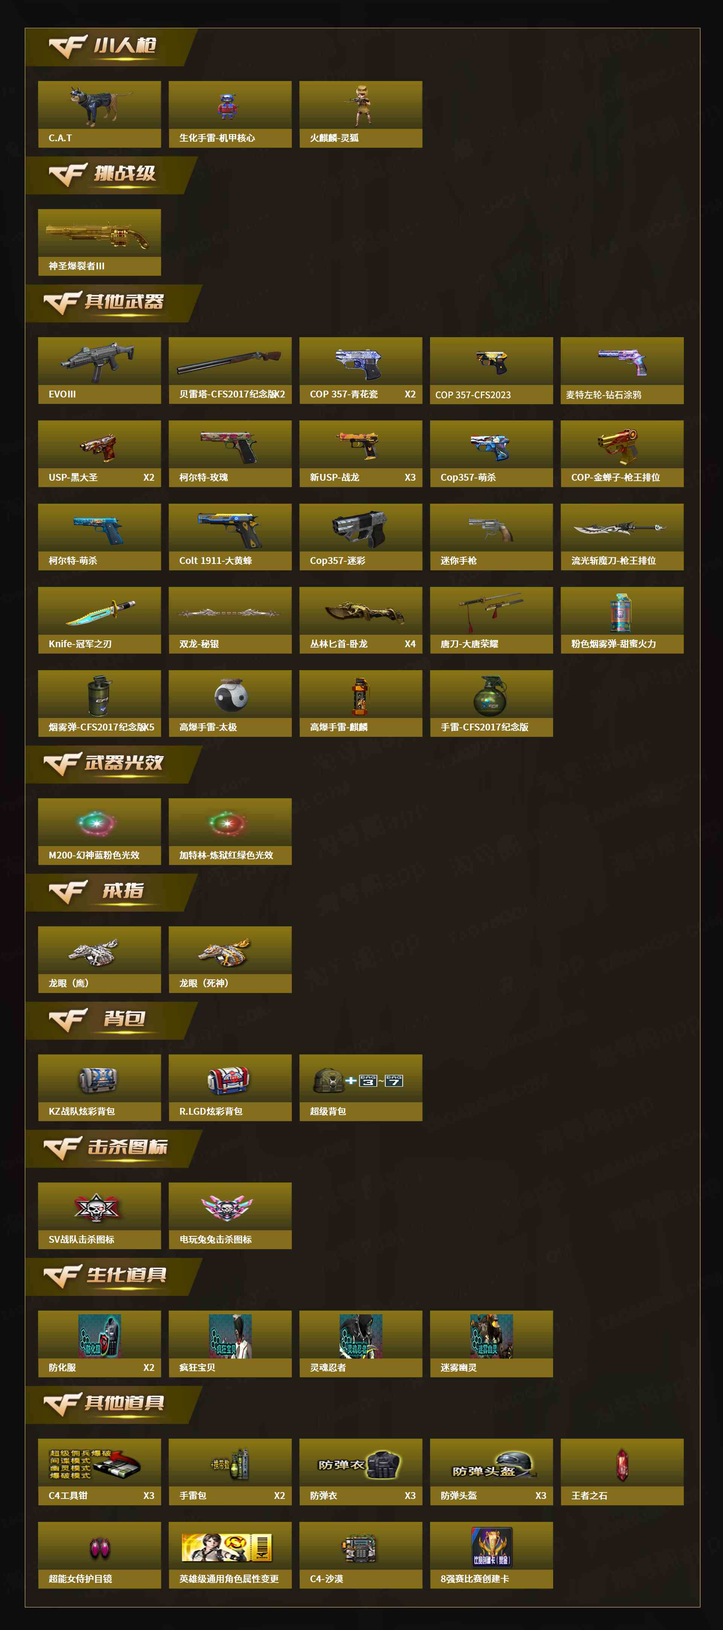Screen dimensions: 723x1630
Task: Click the 超级背包 item with bag slots
Action: coord(360,1087)
